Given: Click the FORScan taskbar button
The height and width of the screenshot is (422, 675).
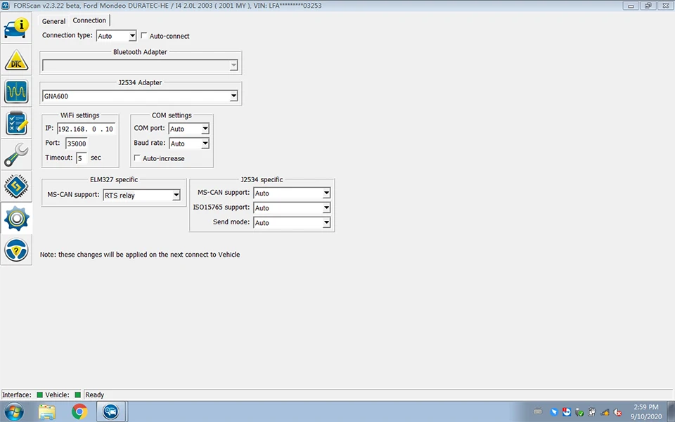Looking at the screenshot, I should click(111, 411).
